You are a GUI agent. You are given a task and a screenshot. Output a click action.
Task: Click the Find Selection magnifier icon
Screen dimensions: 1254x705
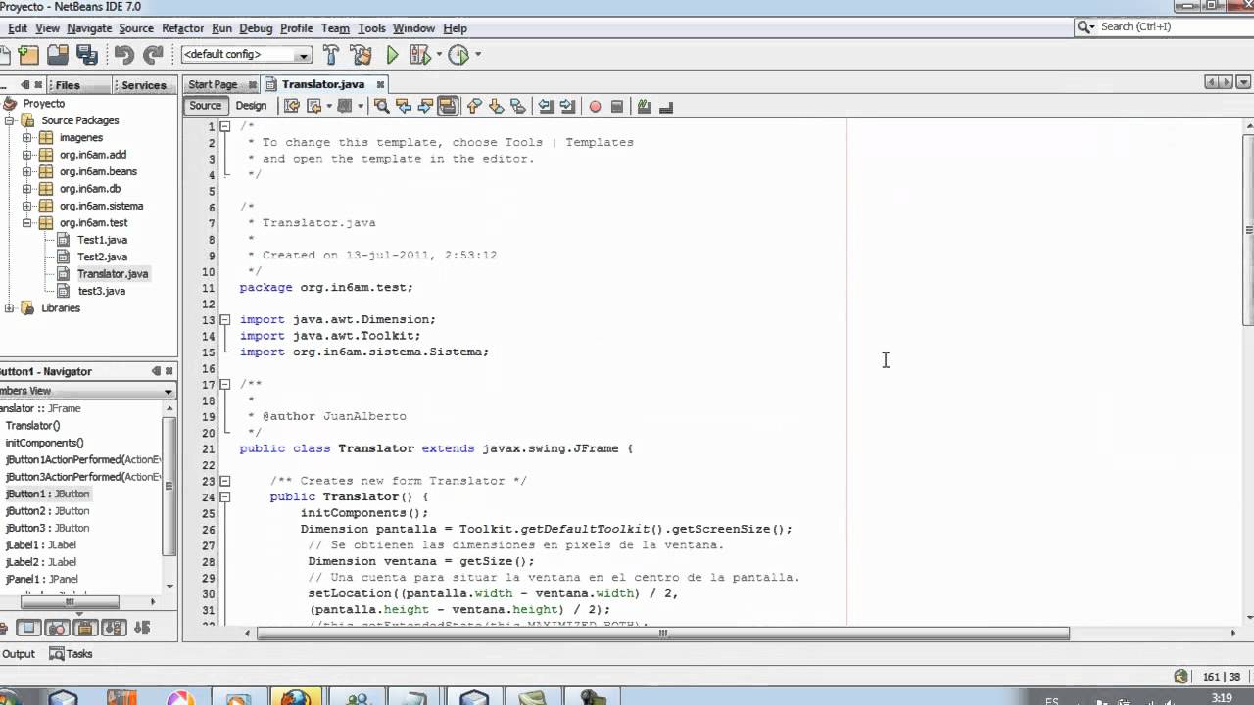click(x=382, y=106)
